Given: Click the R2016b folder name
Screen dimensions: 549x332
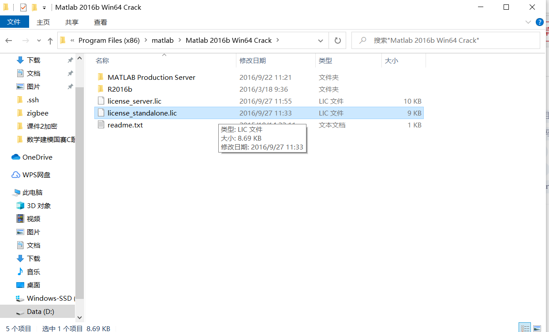Looking at the screenshot, I should coord(120,89).
